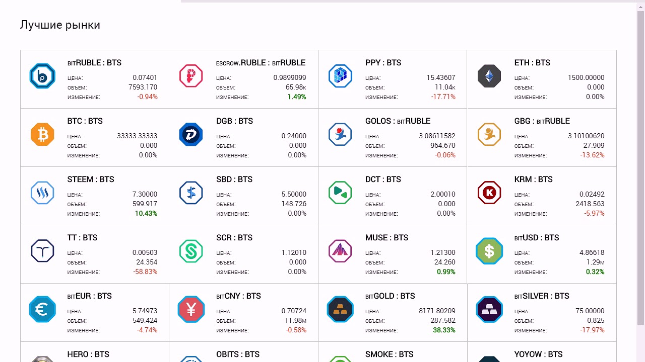Screen dimensions: 645x362
Task: Click the DigiByte blue icon
Action: click(x=191, y=134)
